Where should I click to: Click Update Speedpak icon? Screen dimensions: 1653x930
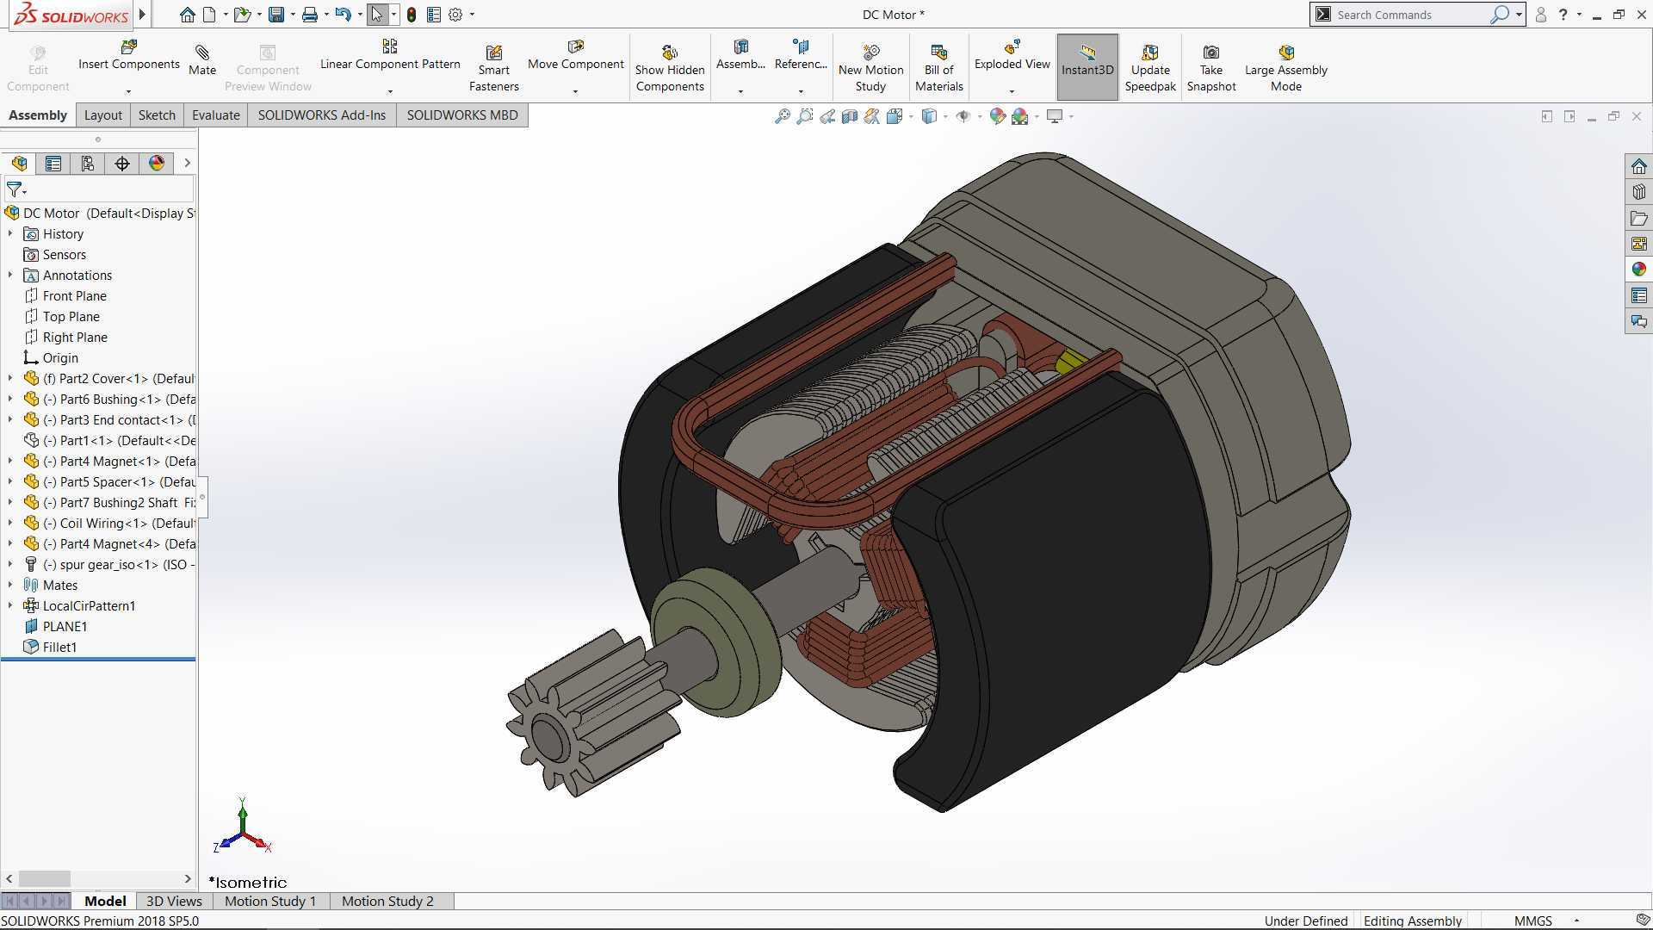coord(1150,53)
